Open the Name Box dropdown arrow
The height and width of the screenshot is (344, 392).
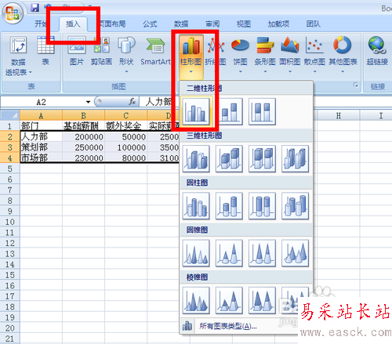coord(88,102)
